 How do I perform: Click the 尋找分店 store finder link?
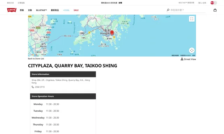(x=10, y=3)
